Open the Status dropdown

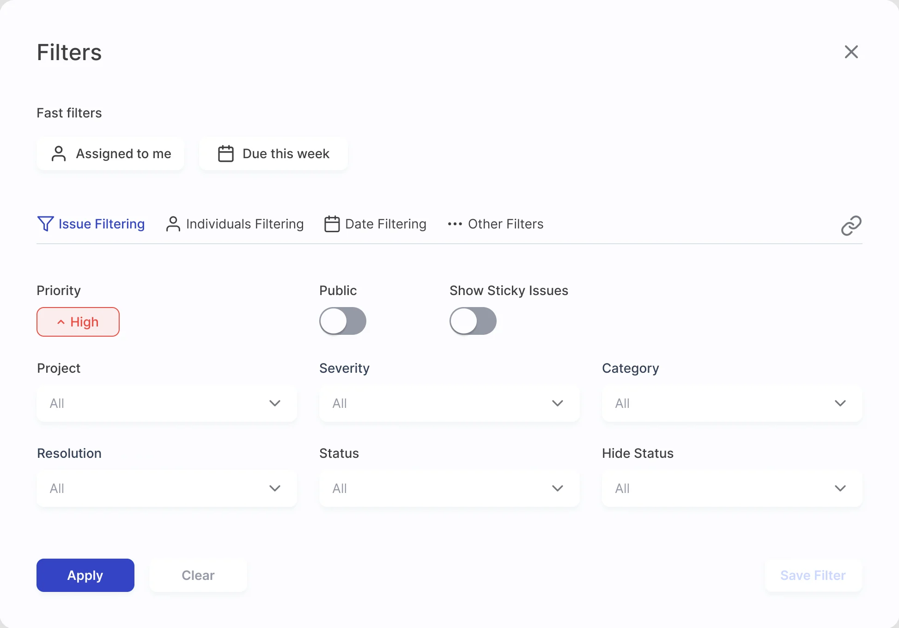(449, 488)
